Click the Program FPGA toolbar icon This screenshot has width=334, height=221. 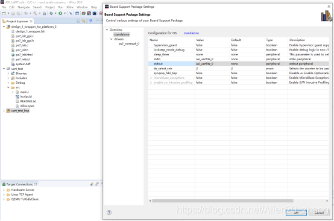point(83,13)
